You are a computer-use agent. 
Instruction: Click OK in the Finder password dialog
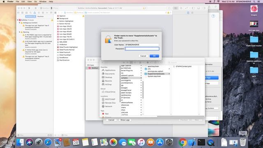pyautogui.click(x=154, y=56)
